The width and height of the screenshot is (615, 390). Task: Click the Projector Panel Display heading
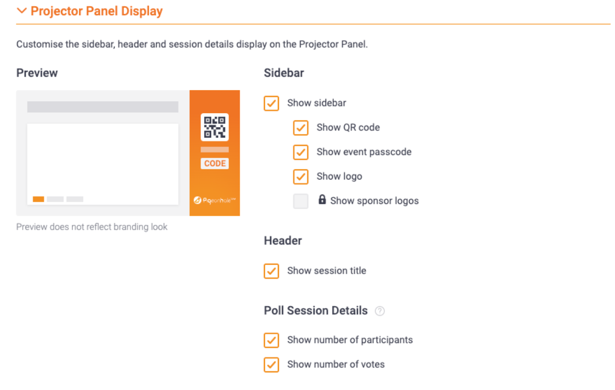tap(97, 11)
